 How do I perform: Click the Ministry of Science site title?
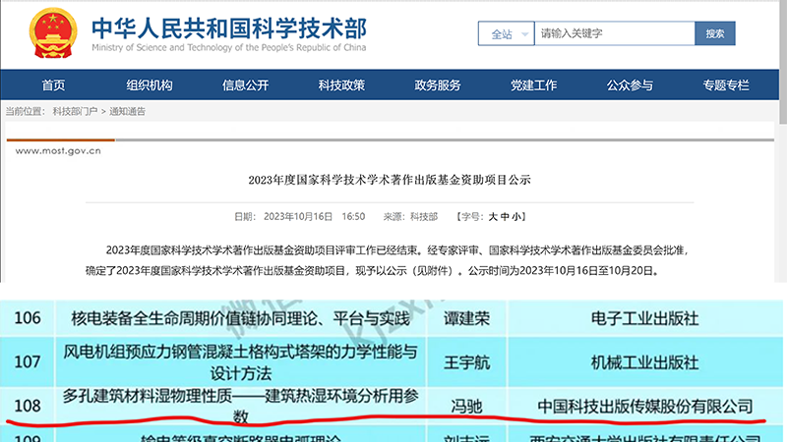pos(229,34)
